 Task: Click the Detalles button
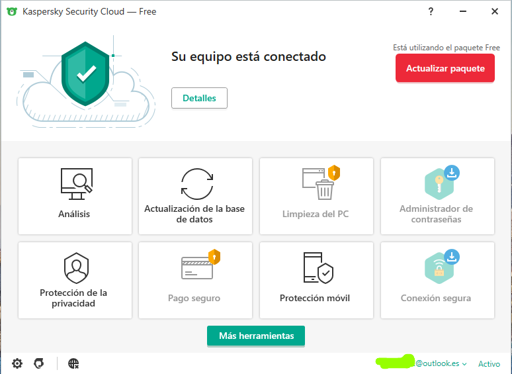199,98
